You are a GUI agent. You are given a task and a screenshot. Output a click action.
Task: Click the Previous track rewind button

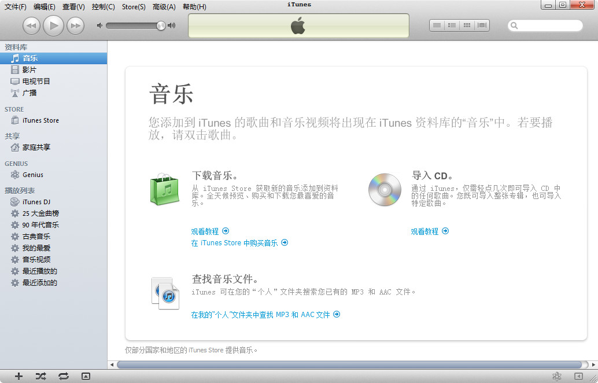[x=31, y=26]
